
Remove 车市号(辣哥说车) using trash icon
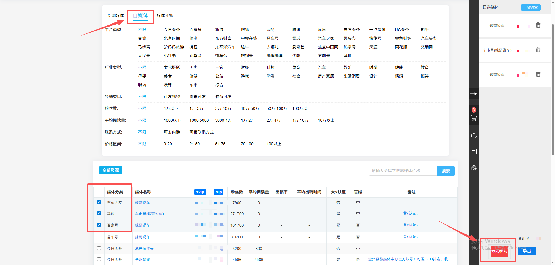(538, 50)
